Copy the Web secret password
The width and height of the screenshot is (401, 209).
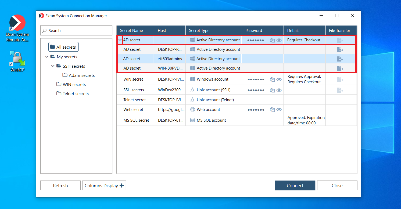point(272,110)
